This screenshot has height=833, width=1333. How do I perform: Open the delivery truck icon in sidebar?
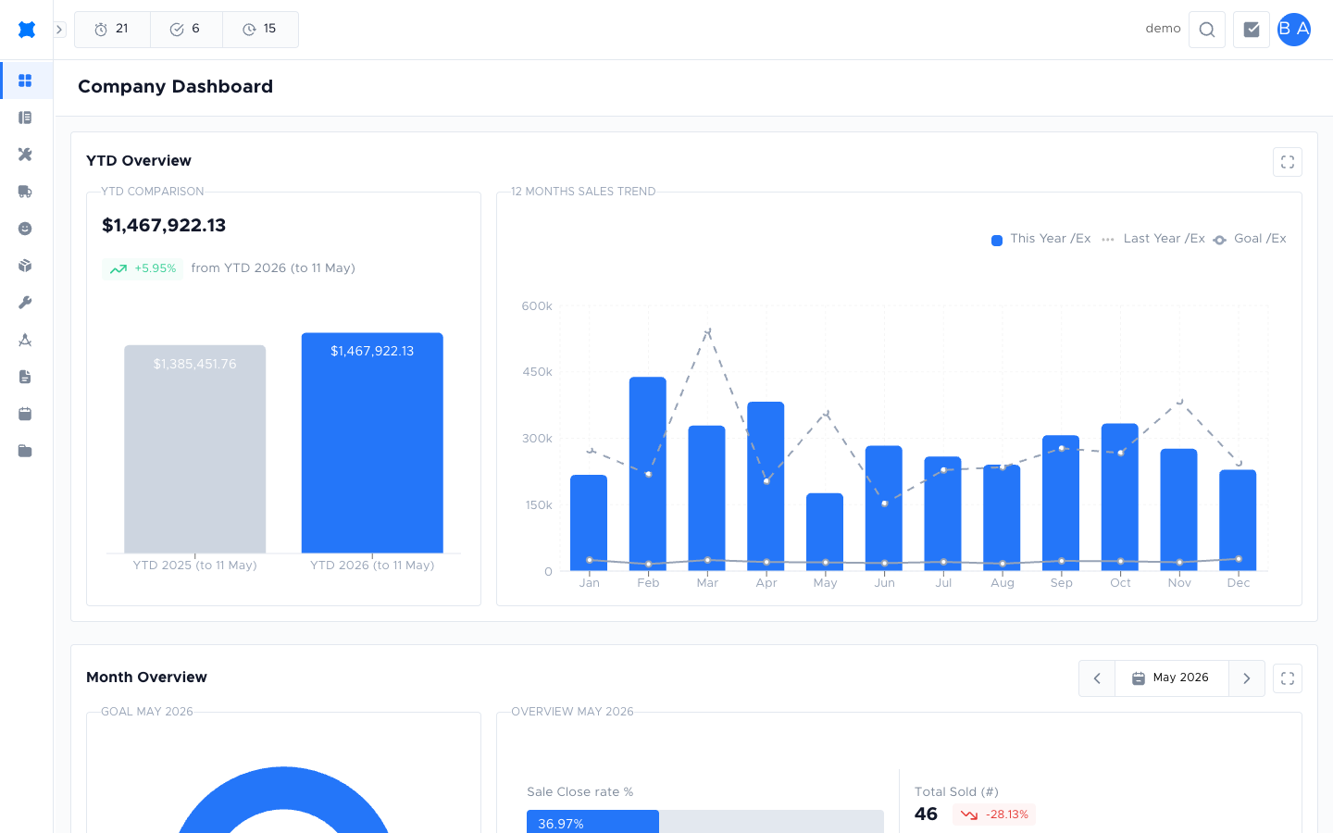coord(25,192)
